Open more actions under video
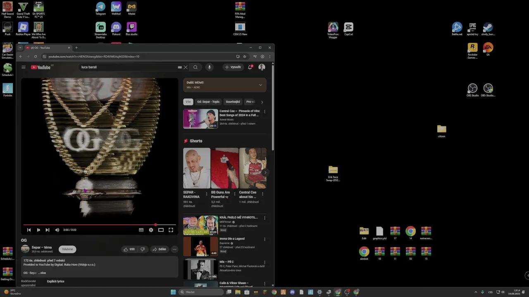The height and width of the screenshot is (297, 529). tap(174, 249)
